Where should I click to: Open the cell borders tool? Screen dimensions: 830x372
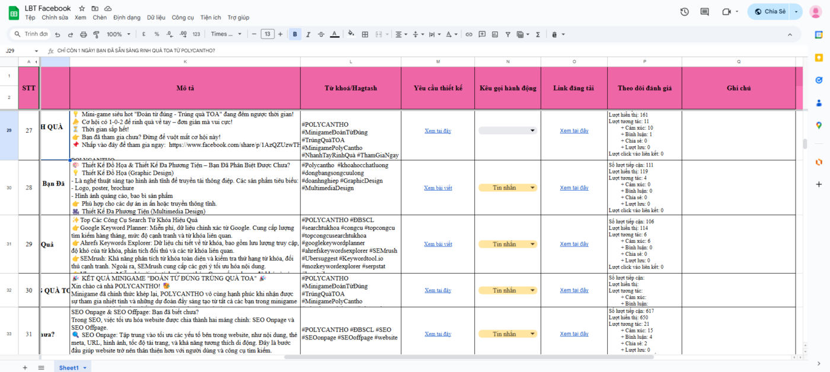point(365,34)
